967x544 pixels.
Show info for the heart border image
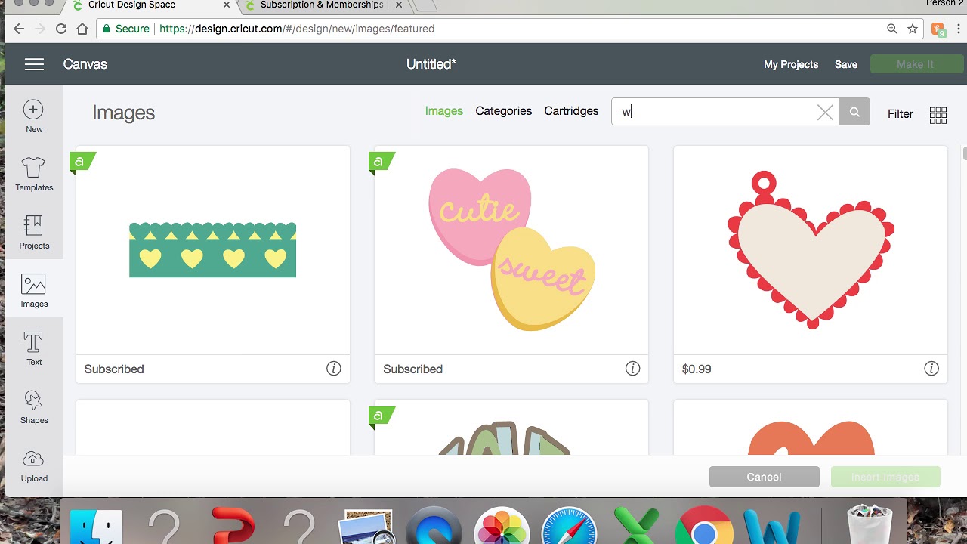[333, 369]
